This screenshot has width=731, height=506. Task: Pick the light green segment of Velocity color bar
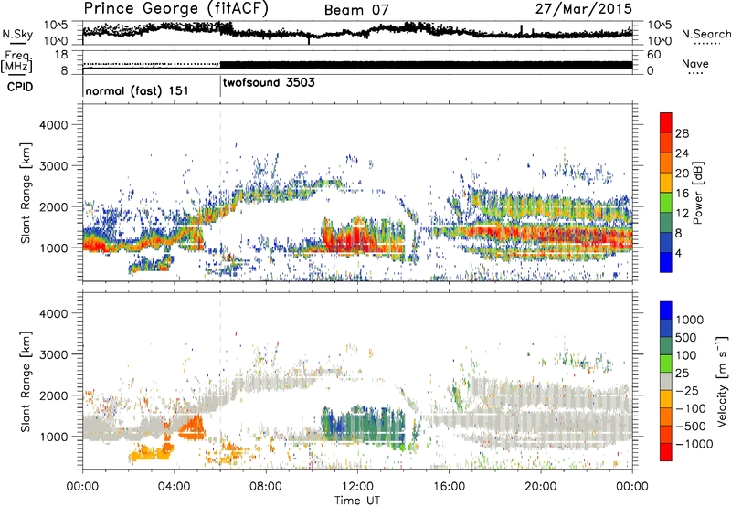(x=666, y=364)
